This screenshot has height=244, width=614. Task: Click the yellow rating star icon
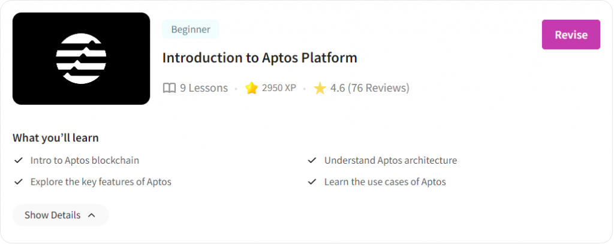tap(320, 88)
